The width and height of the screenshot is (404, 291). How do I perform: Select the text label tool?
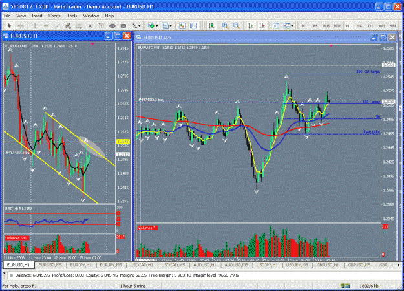(101, 25)
